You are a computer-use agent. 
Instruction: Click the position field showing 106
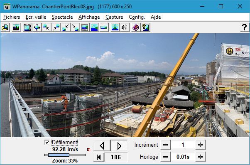(116, 157)
